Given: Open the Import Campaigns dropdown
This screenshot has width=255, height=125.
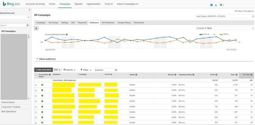Looking at the screenshot, I should [x=127, y=4].
